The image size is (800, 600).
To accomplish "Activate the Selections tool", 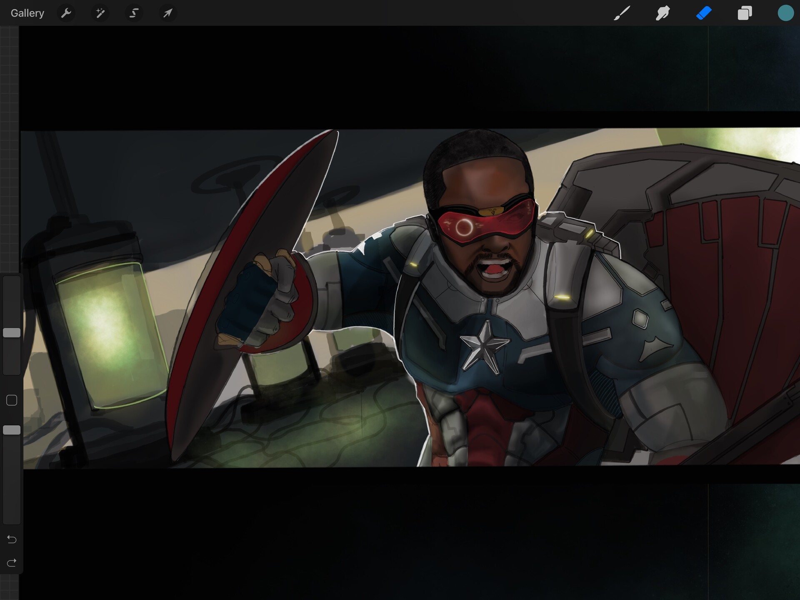I will click(x=134, y=13).
